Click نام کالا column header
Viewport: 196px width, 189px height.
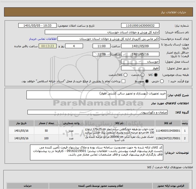[119, 123]
